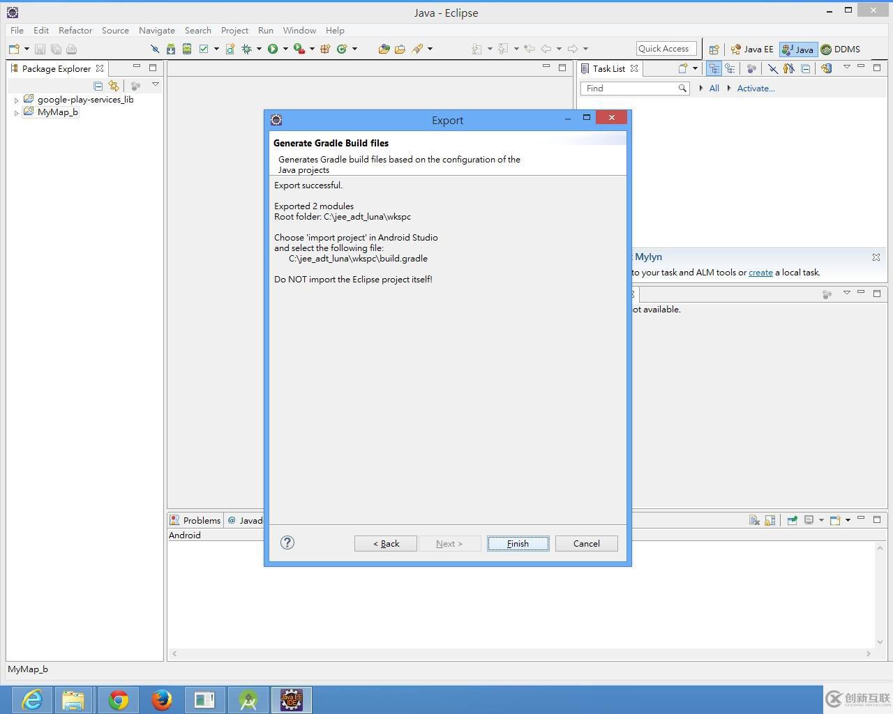Open the Window menu
893x714 pixels.
pyautogui.click(x=299, y=31)
